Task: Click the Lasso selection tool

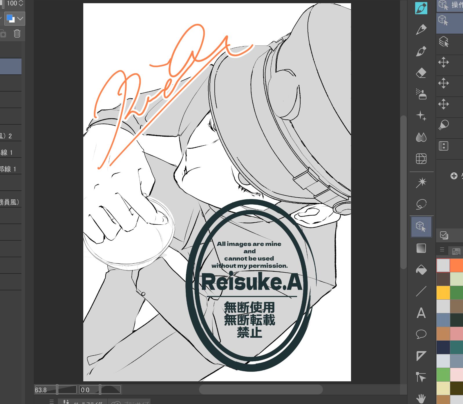Action: click(421, 204)
